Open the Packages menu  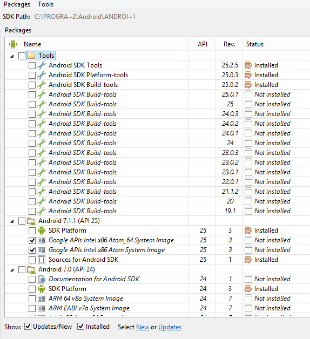pos(17,4)
